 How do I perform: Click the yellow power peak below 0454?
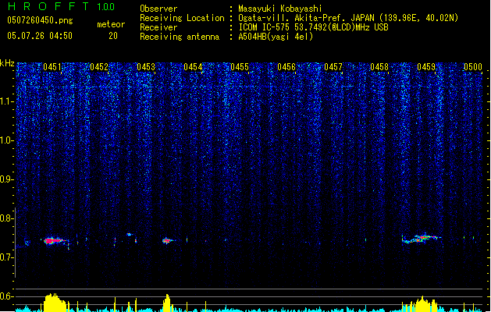tap(167, 303)
